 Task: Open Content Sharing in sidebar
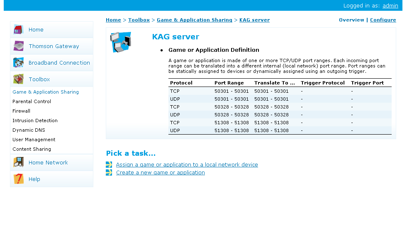pos(32,149)
